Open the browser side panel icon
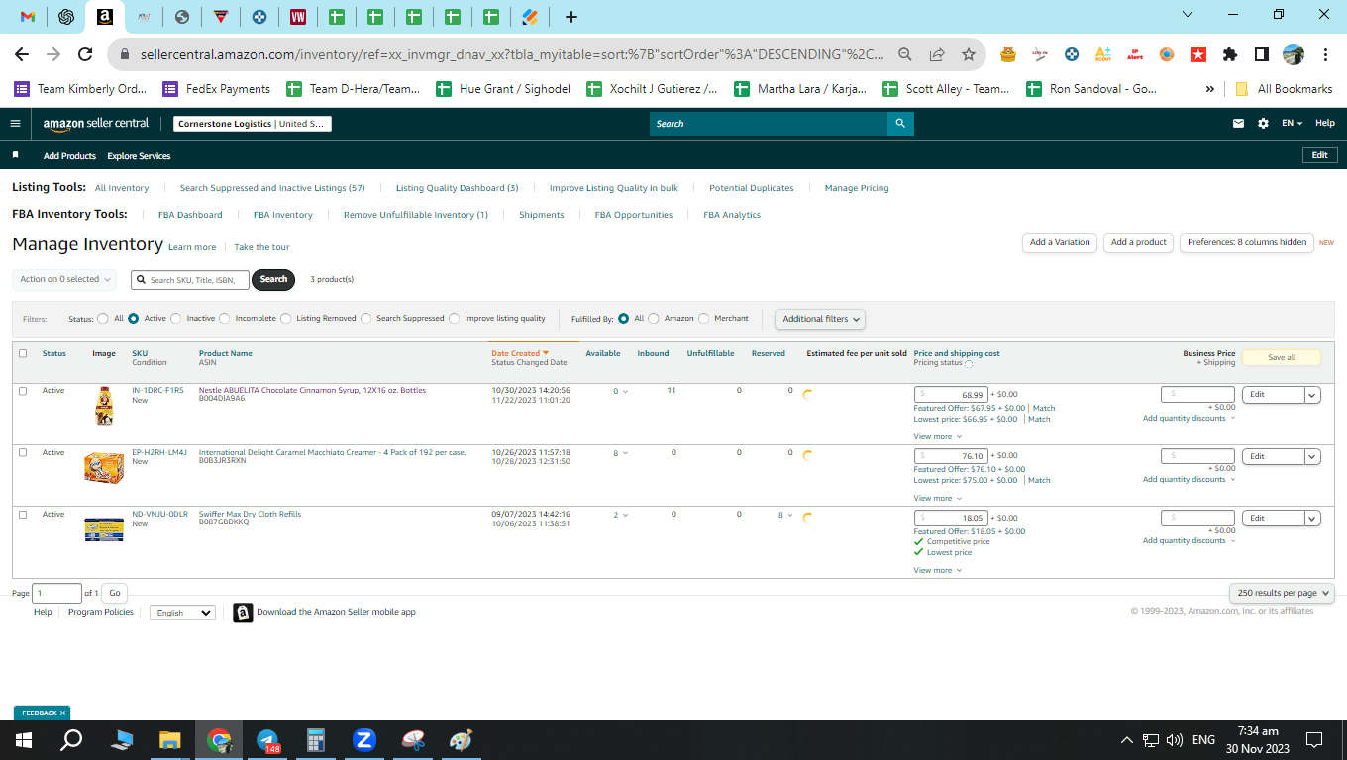 tap(1262, 54)
